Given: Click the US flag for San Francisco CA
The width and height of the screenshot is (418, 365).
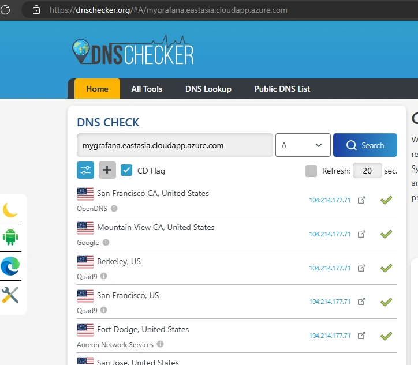Looking at the screenshot, I should (x=85, y=194).
